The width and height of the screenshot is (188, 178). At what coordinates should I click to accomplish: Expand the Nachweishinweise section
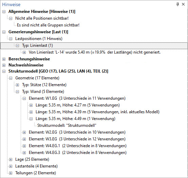tap(4, 65)
